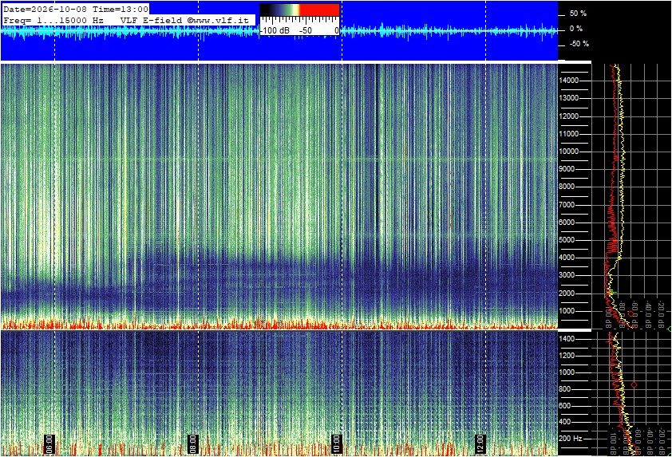Click the 5000 frequency axis label
672x457 pixels.
[567, 240]
